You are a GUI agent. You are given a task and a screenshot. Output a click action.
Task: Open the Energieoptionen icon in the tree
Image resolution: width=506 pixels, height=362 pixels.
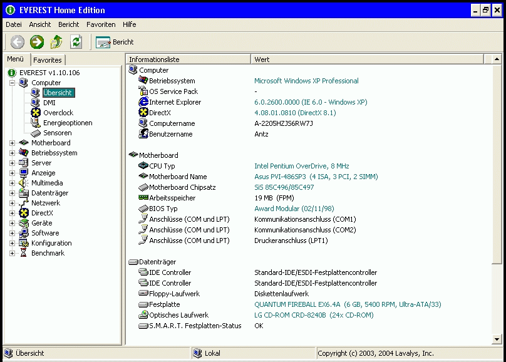click(x=36, y=123)
